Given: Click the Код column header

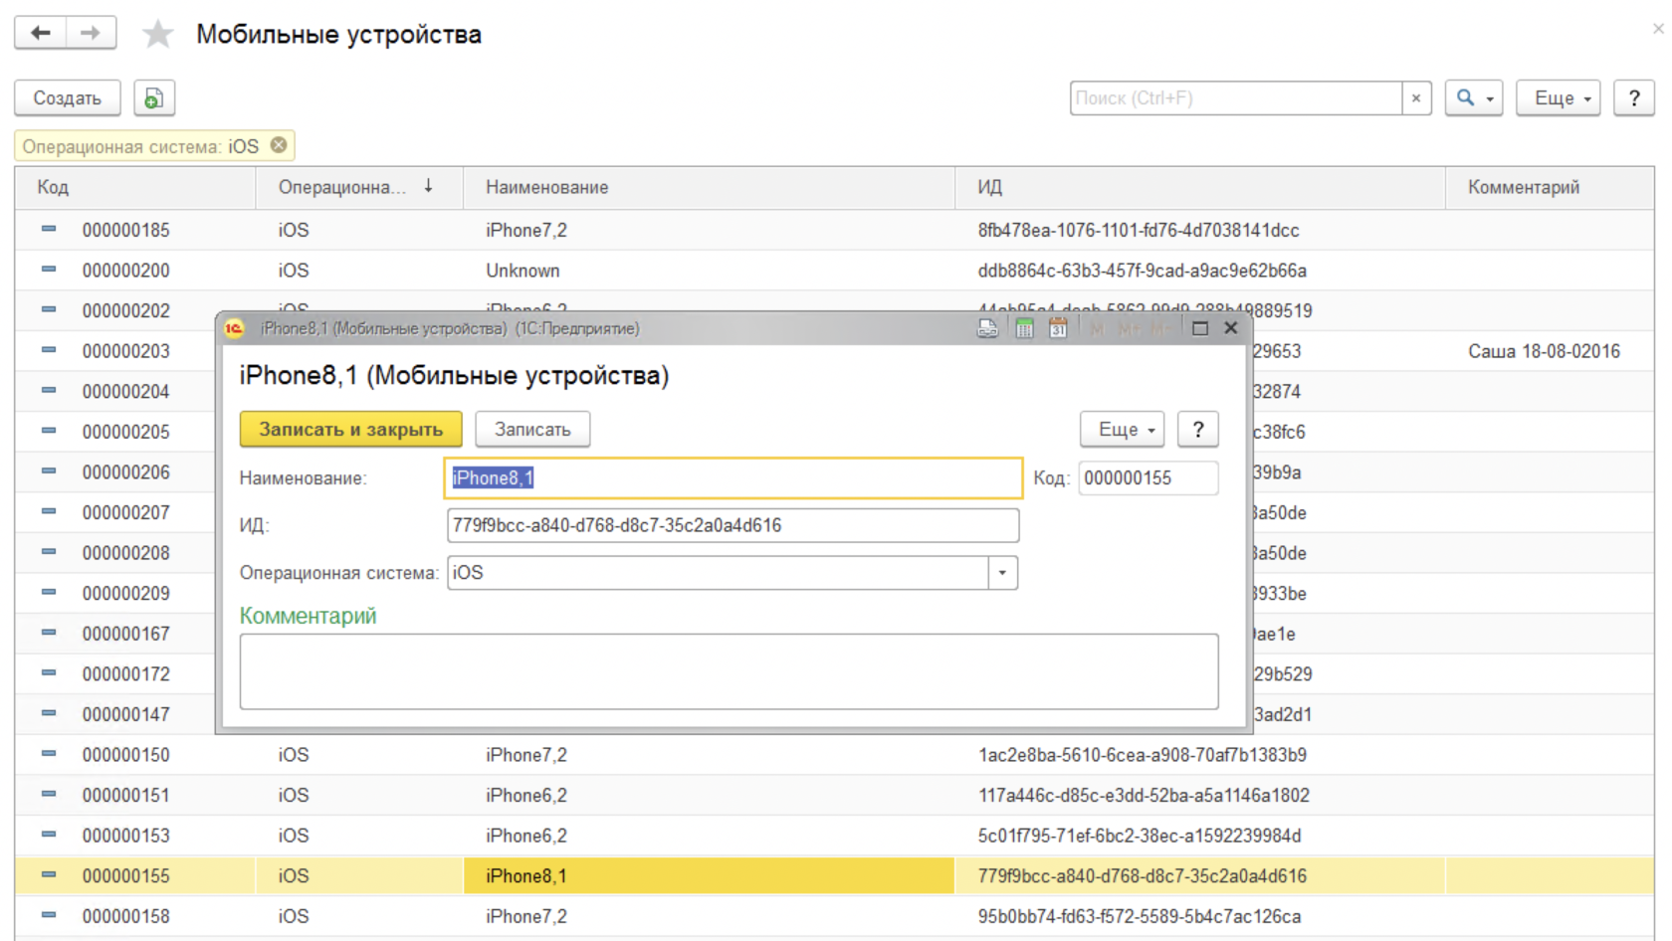Looking at the screenshot, I should tap(135, 187).
